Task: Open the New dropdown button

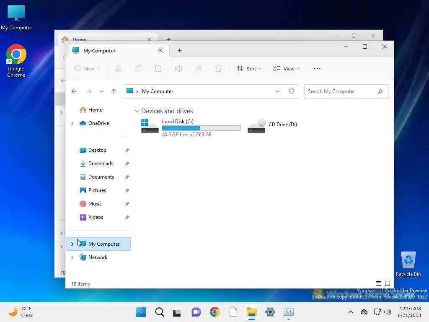Action: click(x=87, y=68)
